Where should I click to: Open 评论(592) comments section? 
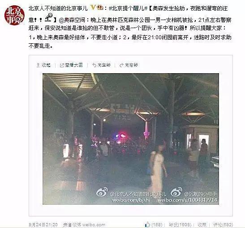pos(223,224)
